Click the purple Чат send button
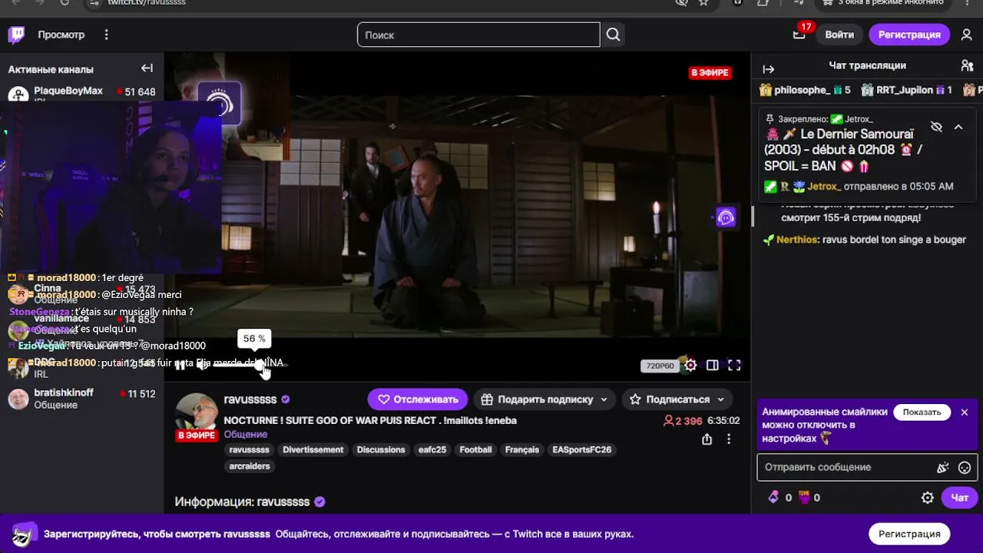The image size is (983, 553). coord(960,498)
